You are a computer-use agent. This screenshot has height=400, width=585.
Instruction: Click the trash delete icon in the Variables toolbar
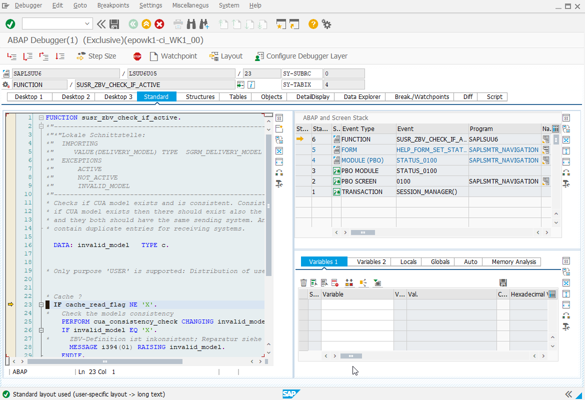point(303,283)
